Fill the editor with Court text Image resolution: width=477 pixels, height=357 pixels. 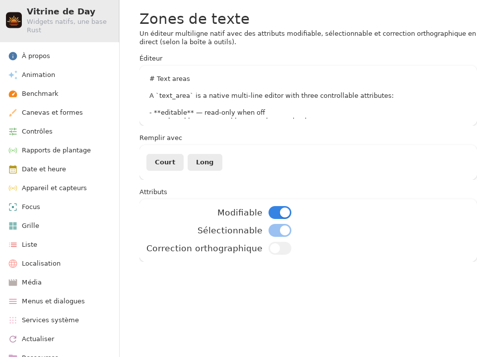[165, 162]
